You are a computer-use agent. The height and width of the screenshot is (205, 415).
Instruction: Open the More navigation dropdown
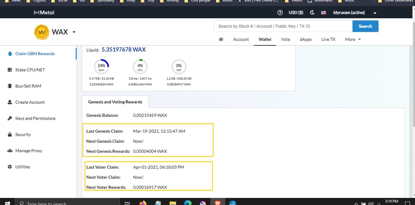tap(353, 39)
